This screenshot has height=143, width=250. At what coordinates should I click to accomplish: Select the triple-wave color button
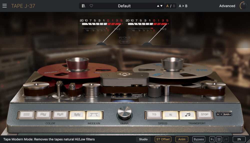click(x=77, y=115)
